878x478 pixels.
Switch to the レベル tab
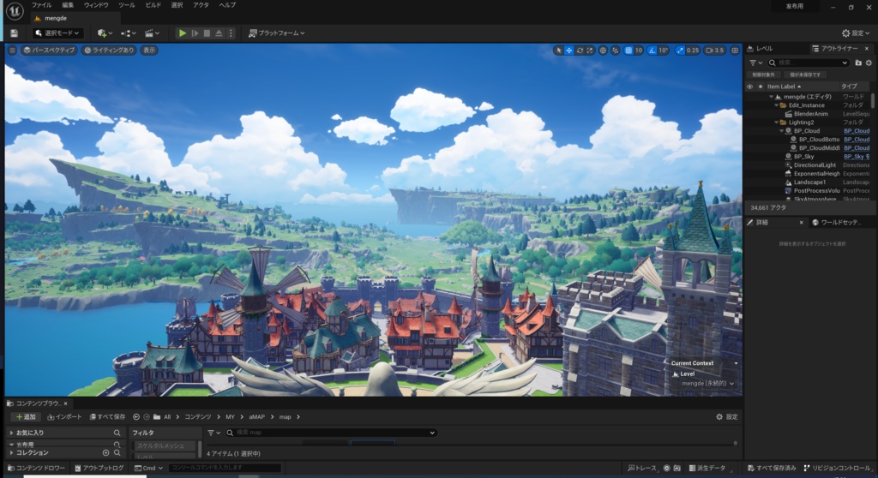(760, 49)
